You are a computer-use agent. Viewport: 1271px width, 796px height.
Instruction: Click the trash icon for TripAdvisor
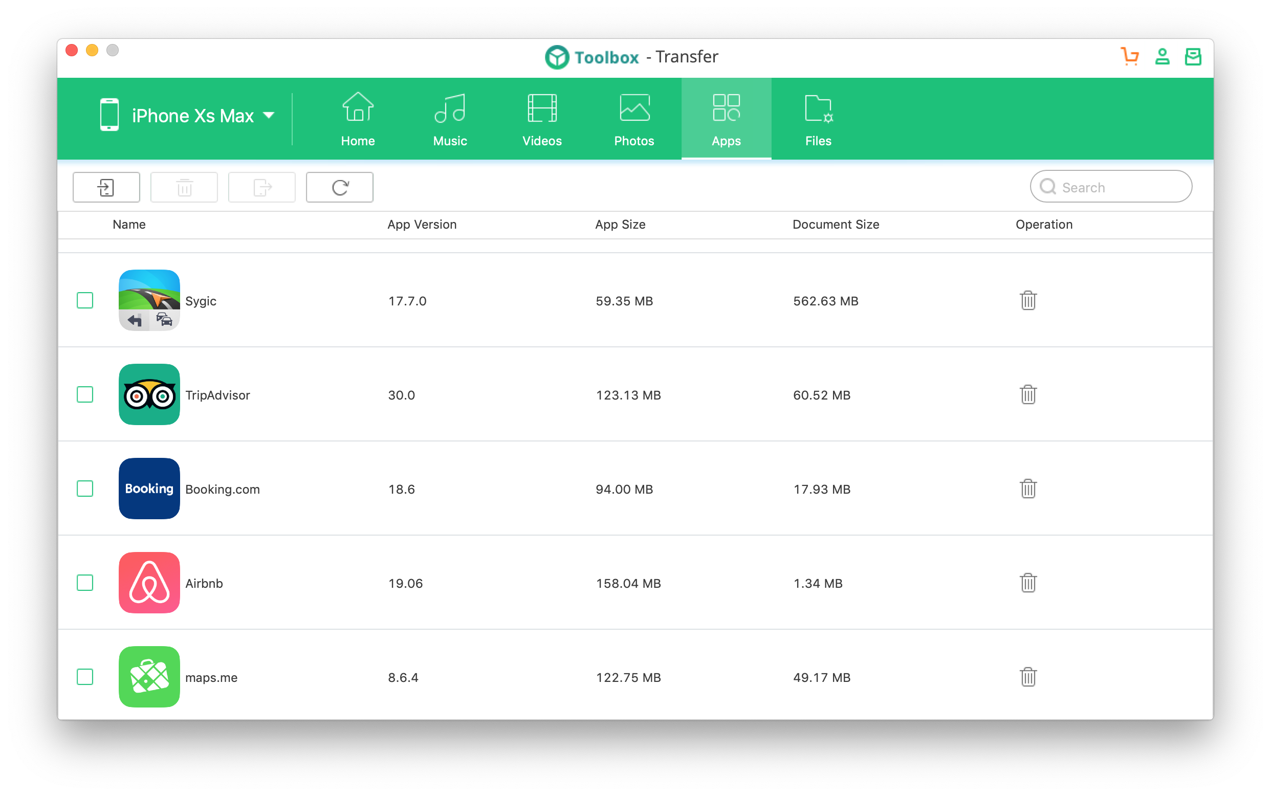1028,395
